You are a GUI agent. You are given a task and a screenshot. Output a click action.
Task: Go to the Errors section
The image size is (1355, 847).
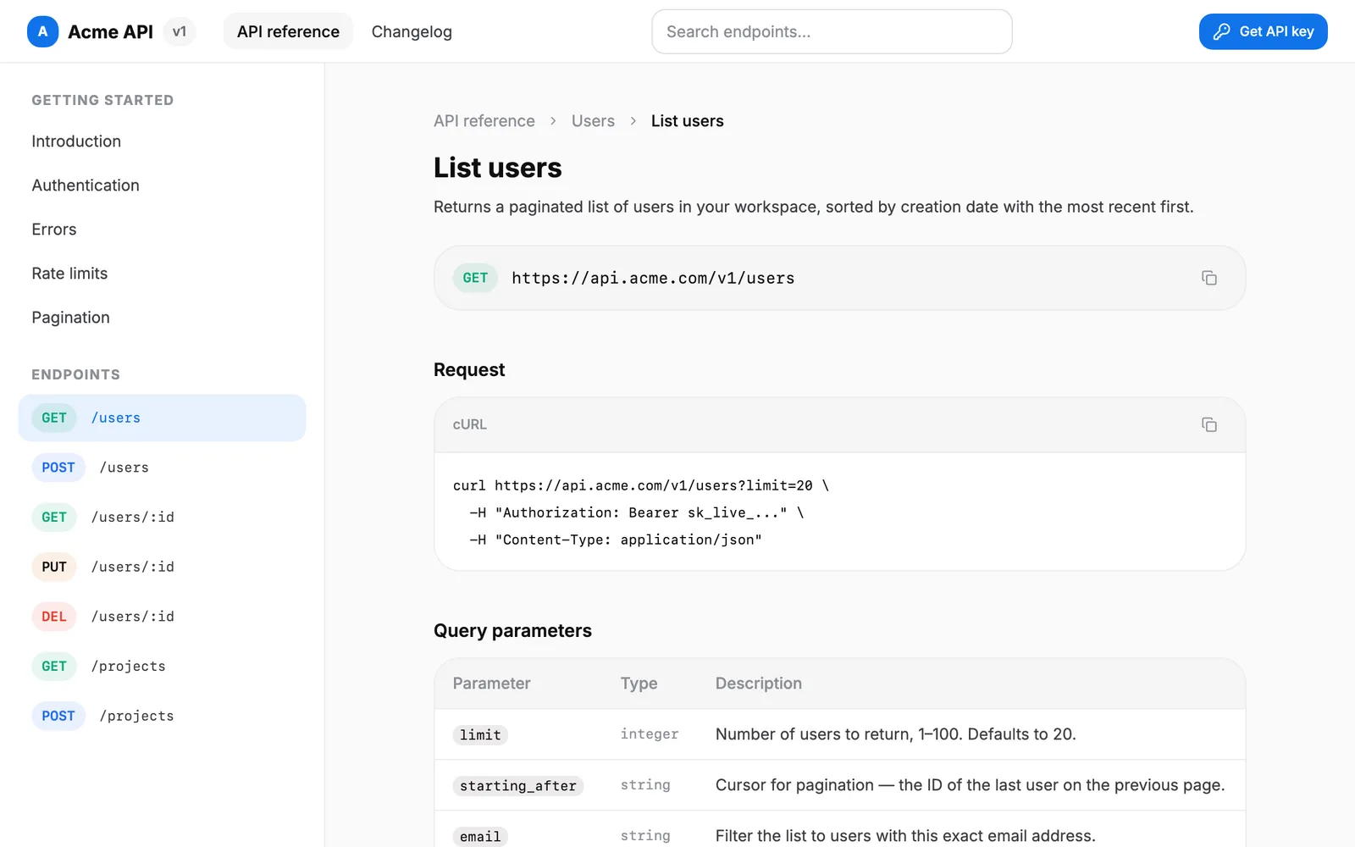54,230
